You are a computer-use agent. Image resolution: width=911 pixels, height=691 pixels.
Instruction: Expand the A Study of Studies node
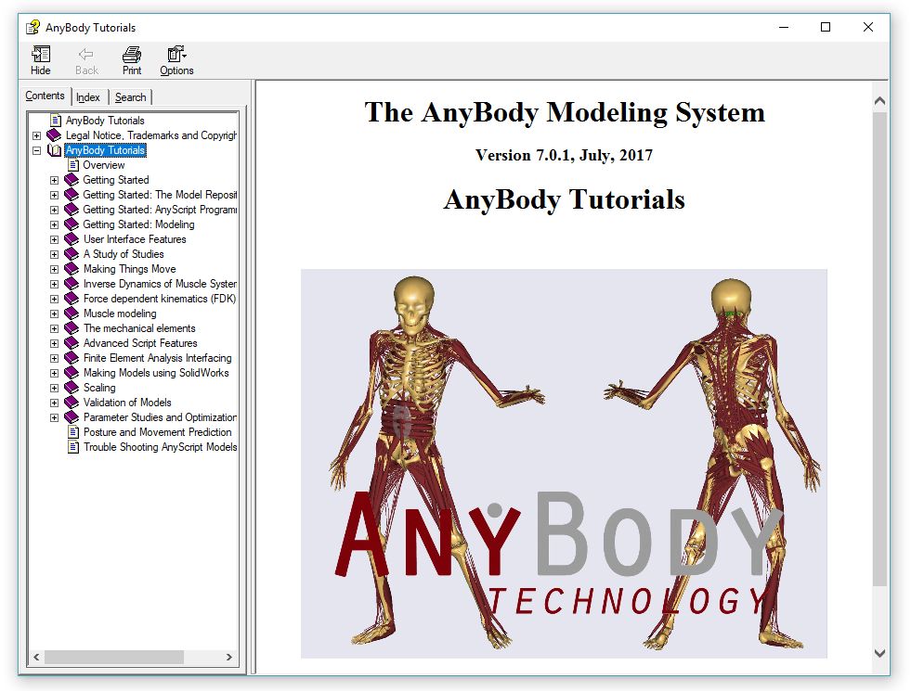point(54,254)
